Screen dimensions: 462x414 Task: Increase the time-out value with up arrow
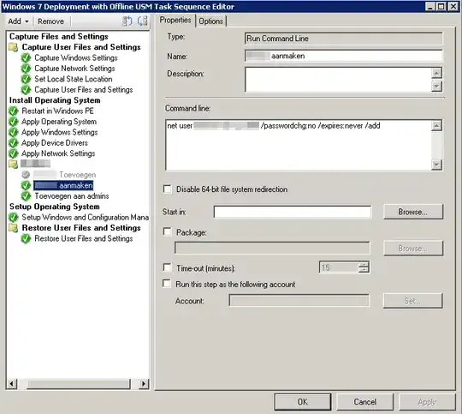click(364, 264)
